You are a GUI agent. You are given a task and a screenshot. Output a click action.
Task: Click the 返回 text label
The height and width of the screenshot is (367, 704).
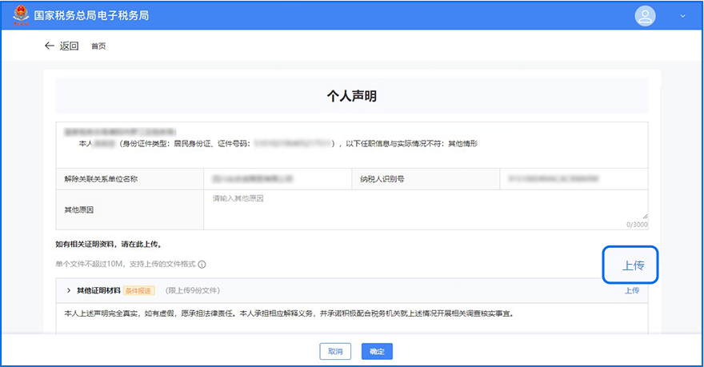click(70, 46)
